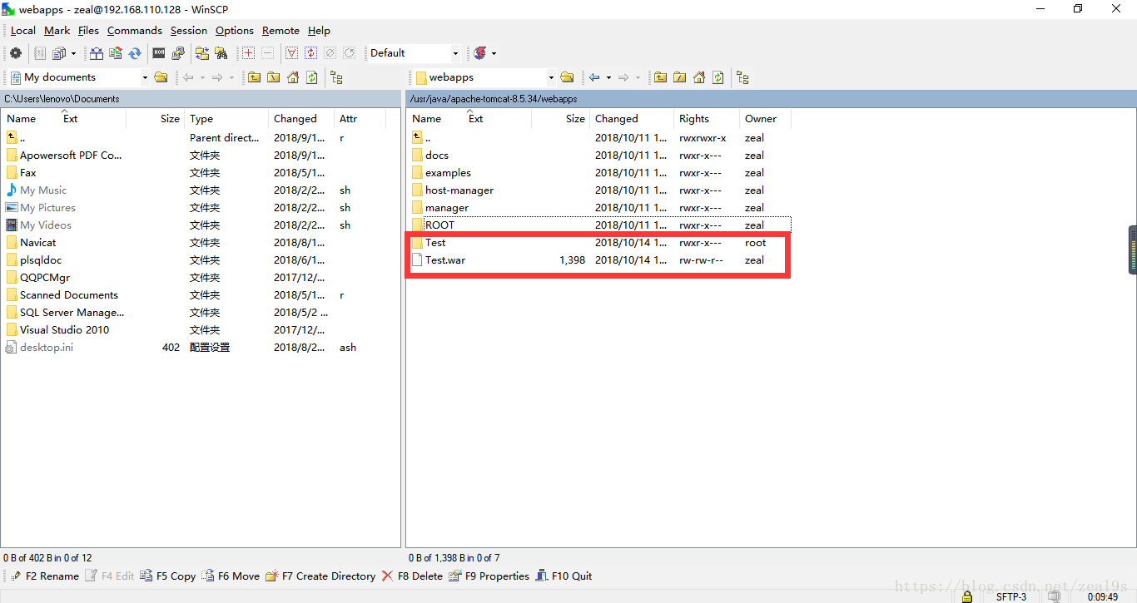Click the New Session icon
The height and width of the screenshot is (603, 1137).
(480, 53)
